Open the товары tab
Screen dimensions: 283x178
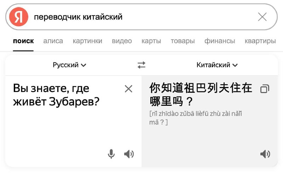pyautogui.click(x=183, y=41)
